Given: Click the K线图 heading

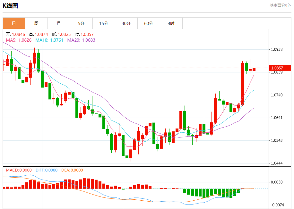Looking at the screenshot, I should click(x=10, y=6).
